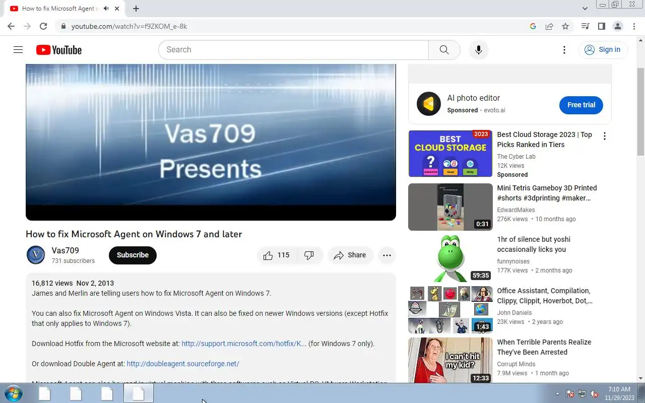Open the support.microsoft.com hotfix link

[244, 344]
